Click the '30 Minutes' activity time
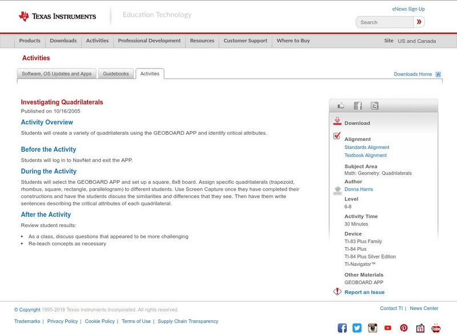 tap(356, 224)
